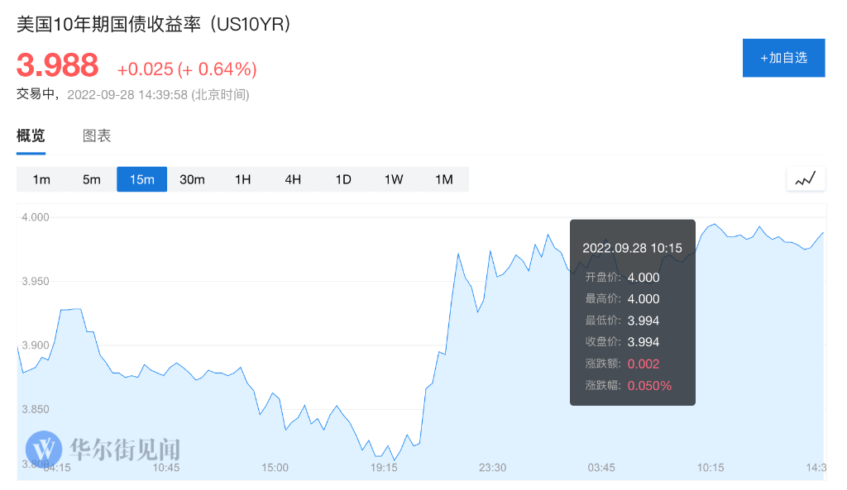
Task: Switch to the 图表 tab
Action: point(97,136)
